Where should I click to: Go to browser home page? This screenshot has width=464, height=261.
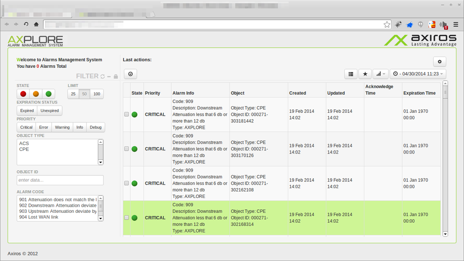36,24
